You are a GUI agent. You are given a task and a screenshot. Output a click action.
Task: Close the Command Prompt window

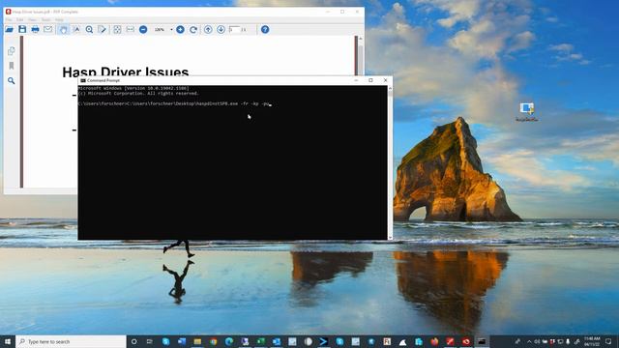coord(385,80)
